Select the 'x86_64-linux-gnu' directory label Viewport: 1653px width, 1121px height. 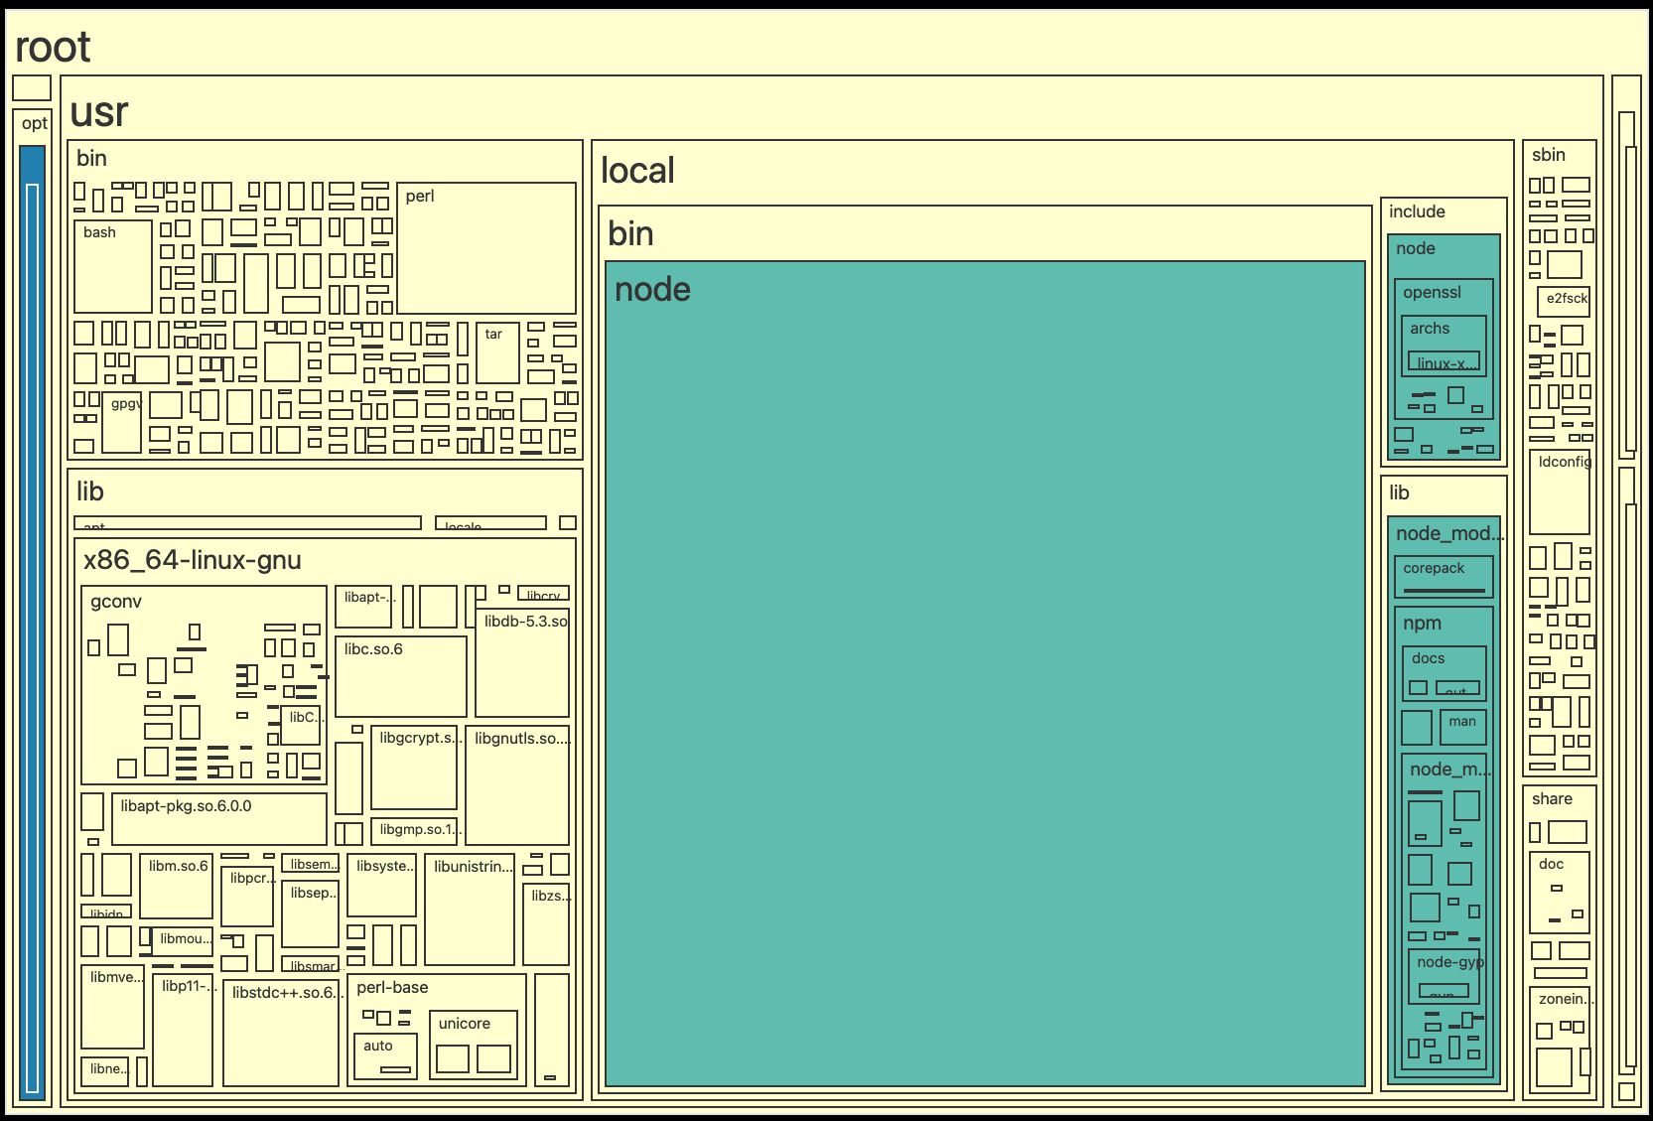coord(193,560)
